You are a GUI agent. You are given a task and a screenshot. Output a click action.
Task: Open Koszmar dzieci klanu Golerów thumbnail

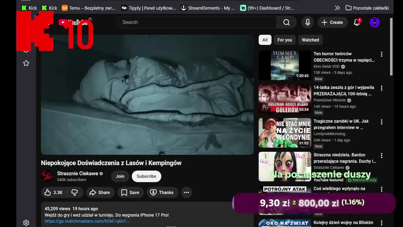tap(285, 99)
